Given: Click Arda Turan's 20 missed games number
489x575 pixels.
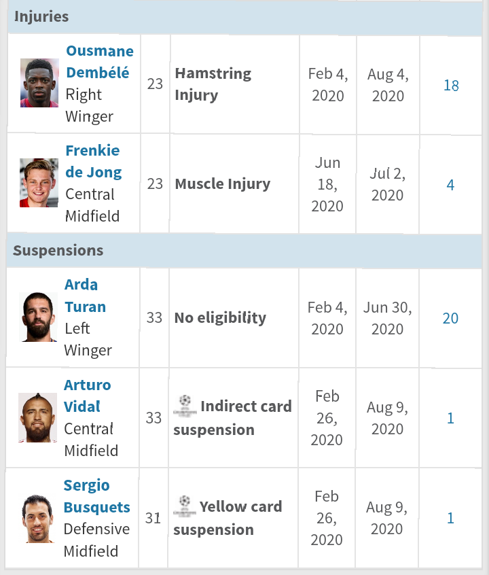Looking at the screenshot, I should [x=450, y=318].
